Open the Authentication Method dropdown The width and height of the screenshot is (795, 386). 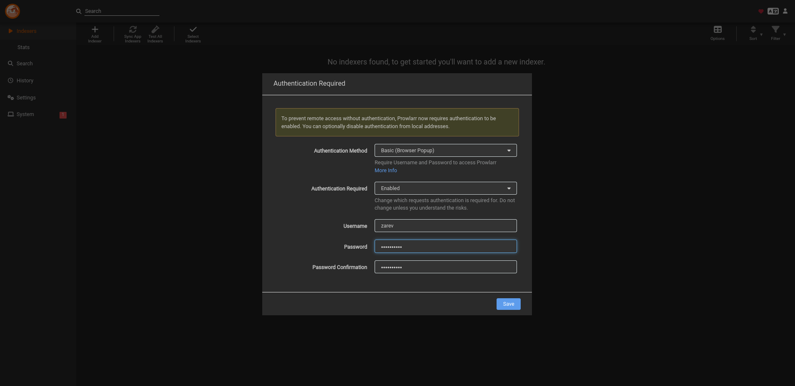[445, 150]
